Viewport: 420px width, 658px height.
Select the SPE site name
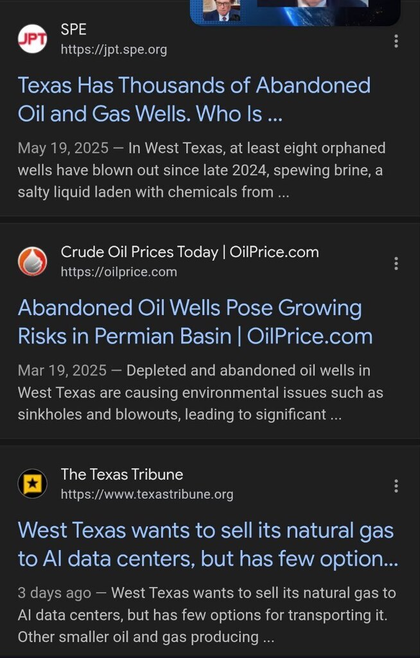point(73,30)
